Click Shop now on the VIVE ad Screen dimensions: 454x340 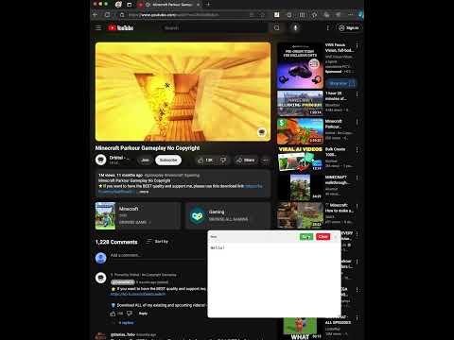[341, 83]
